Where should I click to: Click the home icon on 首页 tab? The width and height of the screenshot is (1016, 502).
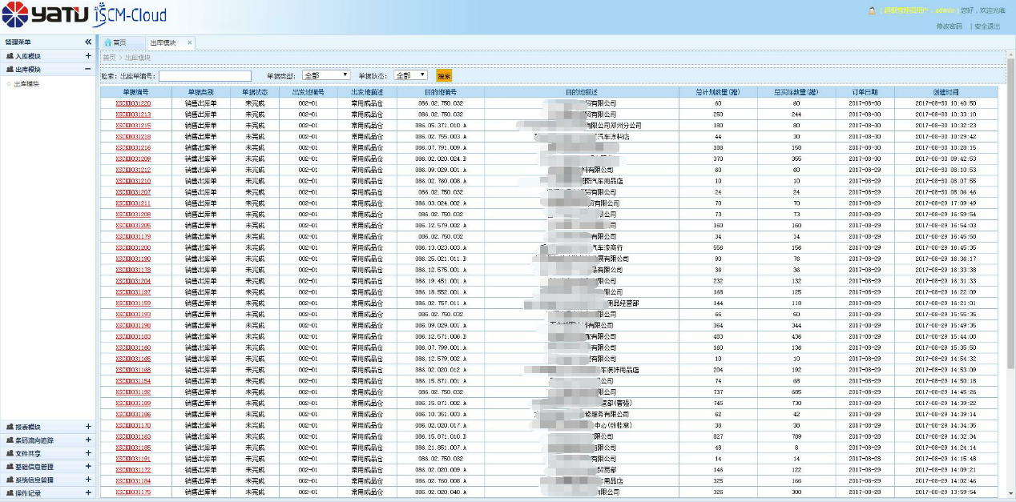click(x=107, y=42)
